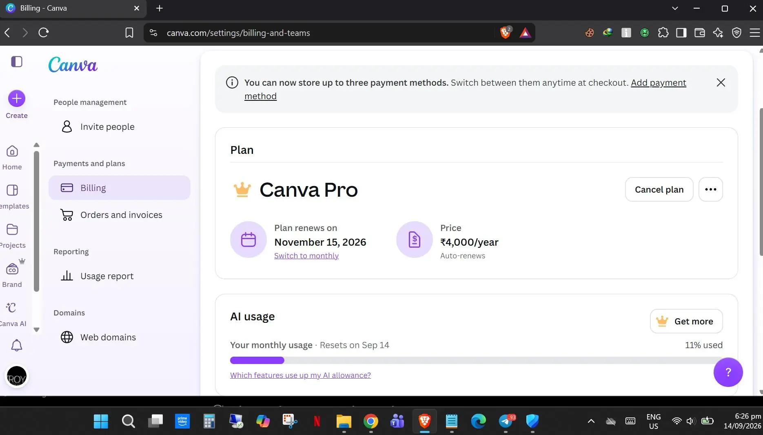Viewport: 763px width, 435px height.
Task: Toggle browser sidebar panel
Action: tap(681, 33)
